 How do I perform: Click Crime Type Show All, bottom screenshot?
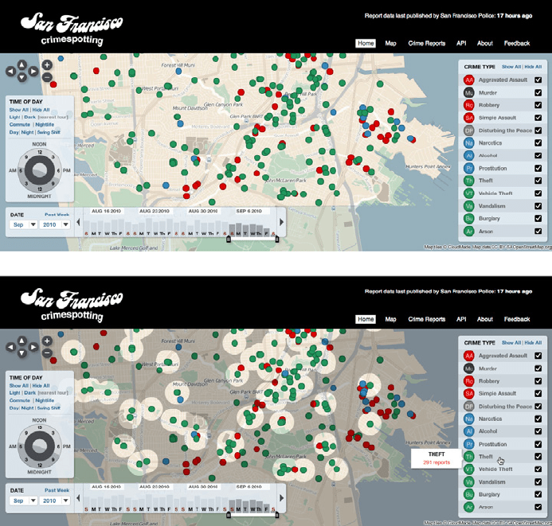pyautogui.click(x=511, y=342)
